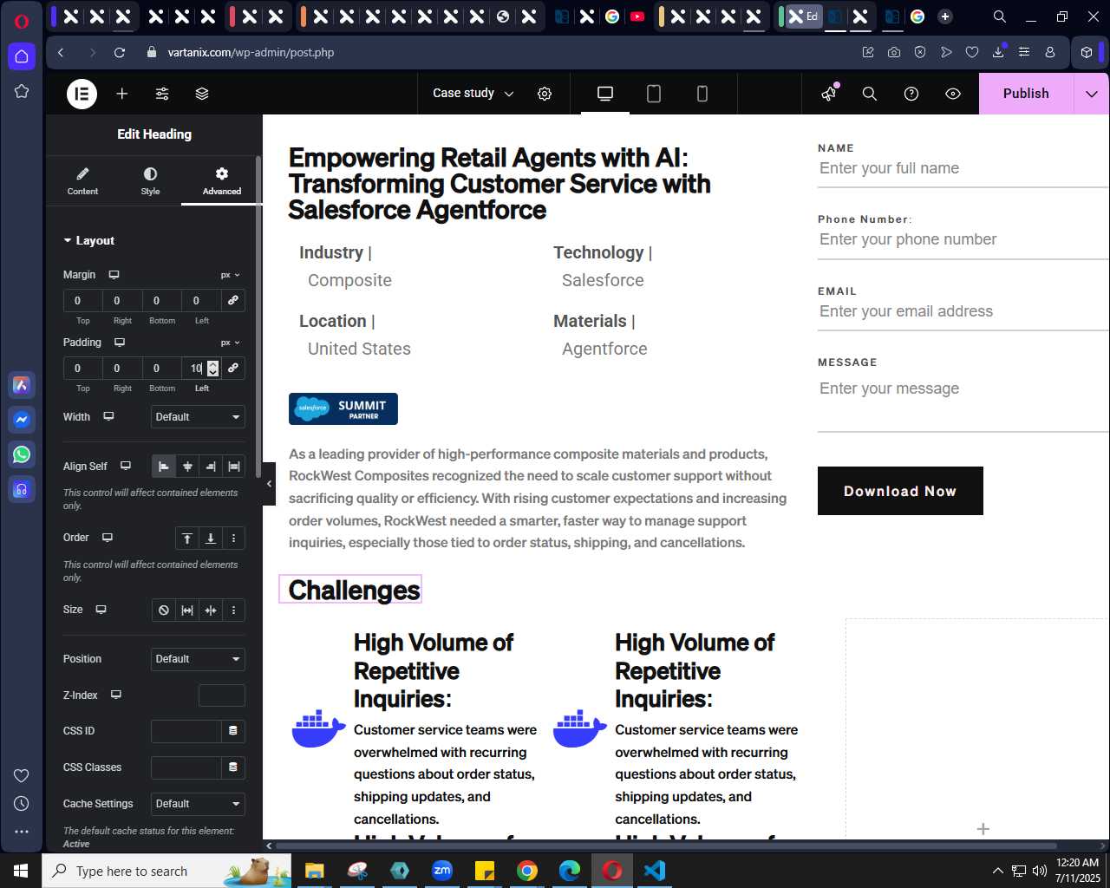Open Visual Studio Code from taskbar
The image size is (1110, 888).
(655, 871)
